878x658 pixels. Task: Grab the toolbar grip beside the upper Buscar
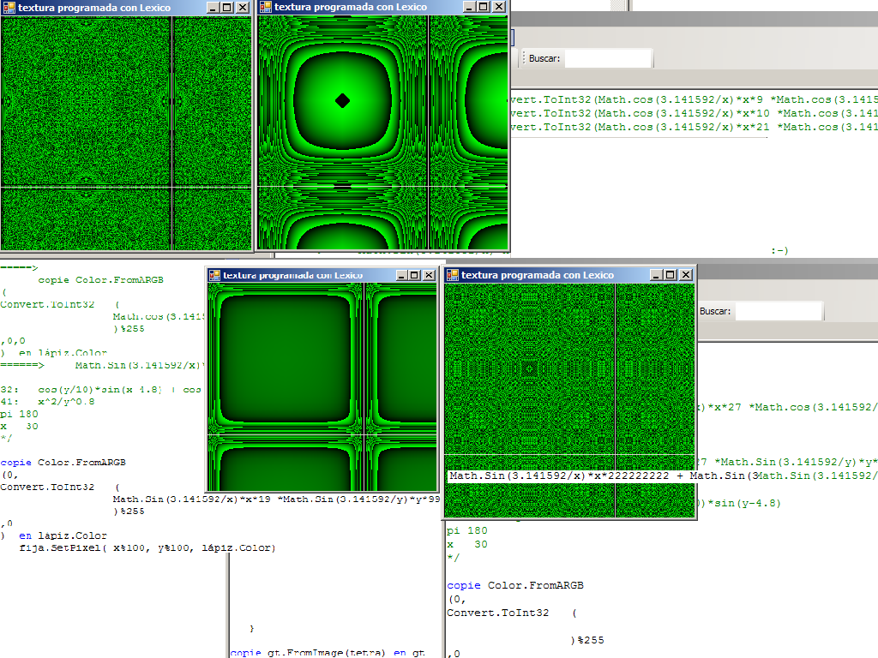pyautogui.click(x=523, y=58)
